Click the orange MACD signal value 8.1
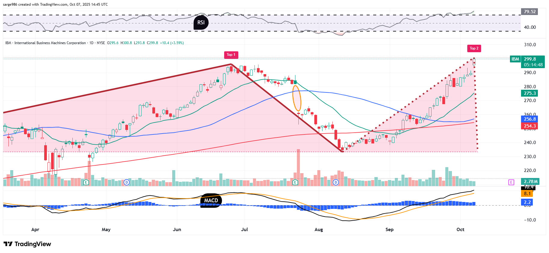Screen dimensions: 549x253 [527, 194]
